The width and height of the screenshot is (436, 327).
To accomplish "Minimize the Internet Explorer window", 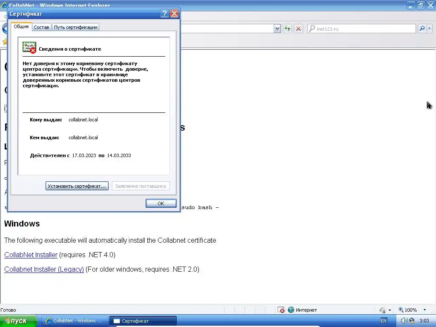I will coord(411,5).
